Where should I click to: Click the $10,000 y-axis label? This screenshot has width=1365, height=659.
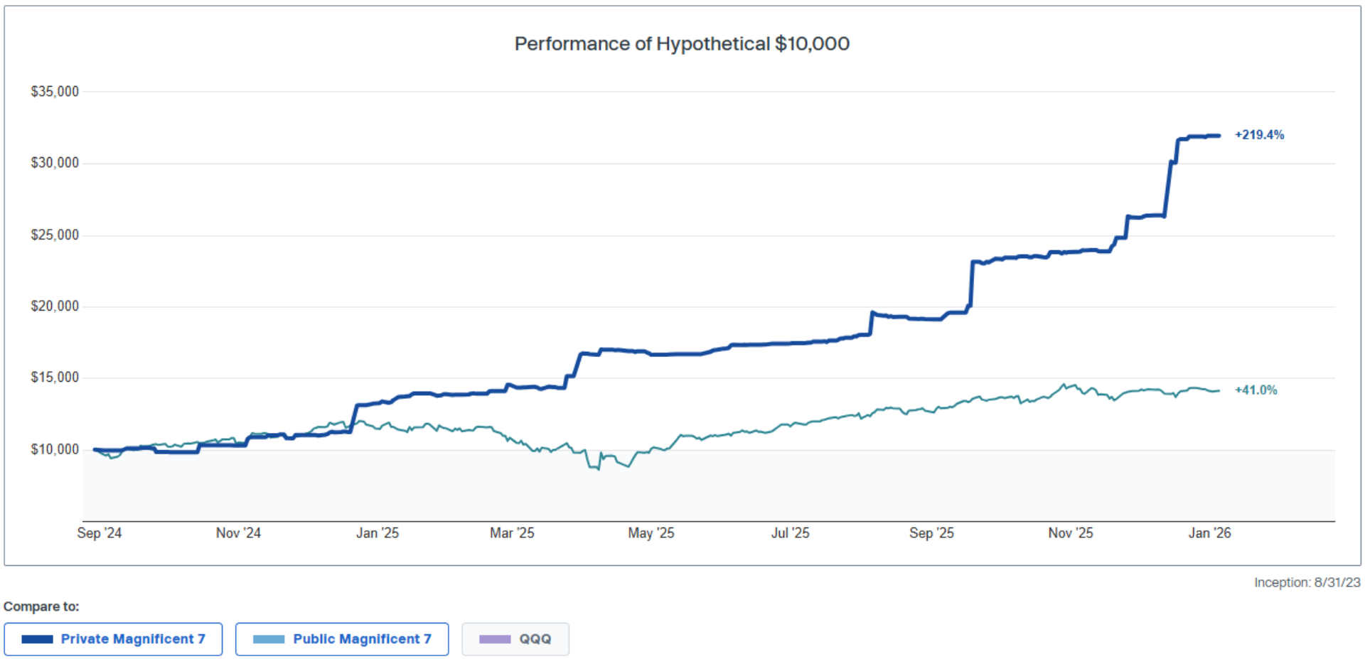click(55, 449)
